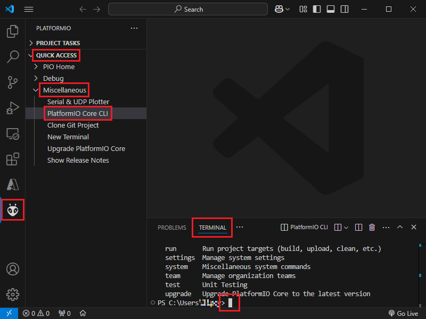This screenshot has height=319, width=426.
Task: Click the PlatformIO Home status bar icon
Action: coord(83,313)
